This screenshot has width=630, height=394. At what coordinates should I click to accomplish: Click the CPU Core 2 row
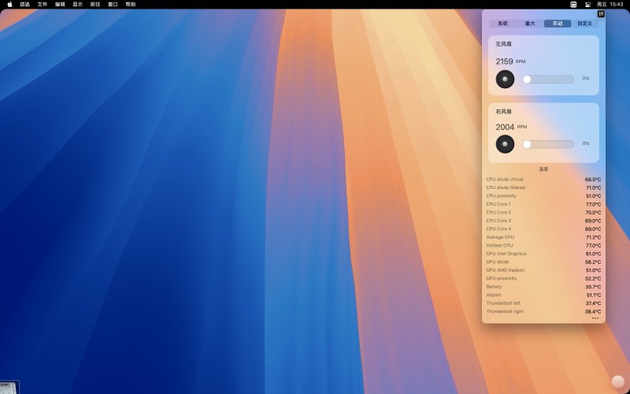(543, 212)
